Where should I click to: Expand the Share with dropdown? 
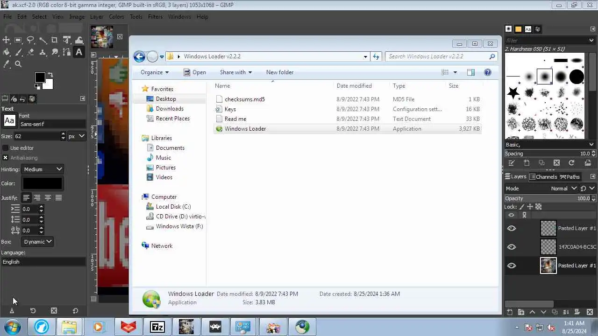(x=236, y=72)
